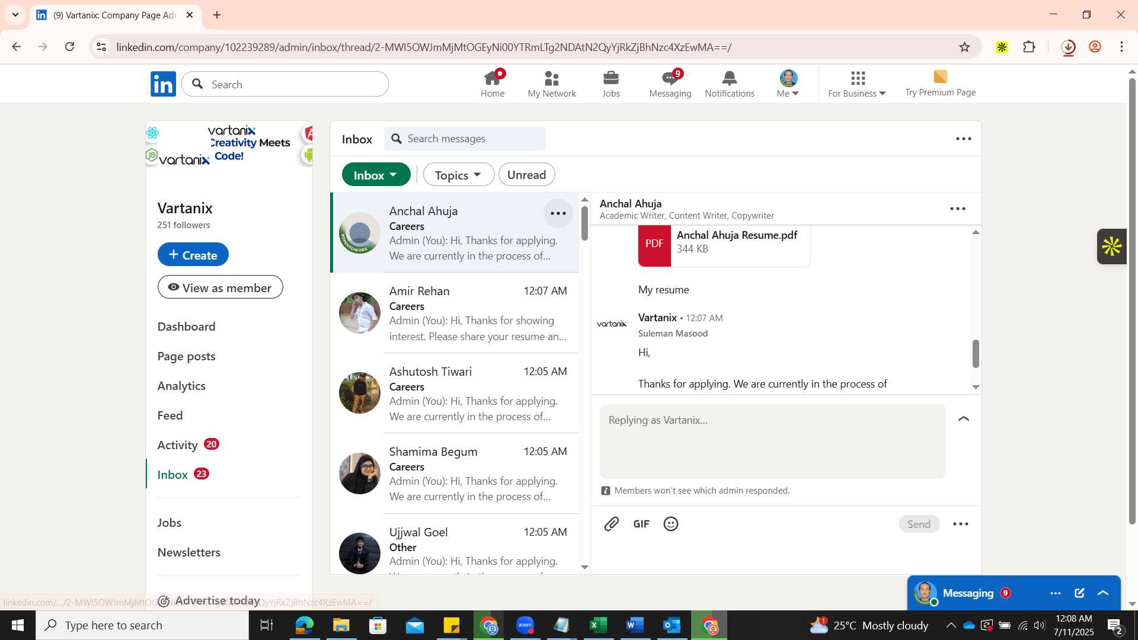Open File Explorer from the taskbar
The width and height of the screenshot is (1138, 640).
(x=341, y=625)
